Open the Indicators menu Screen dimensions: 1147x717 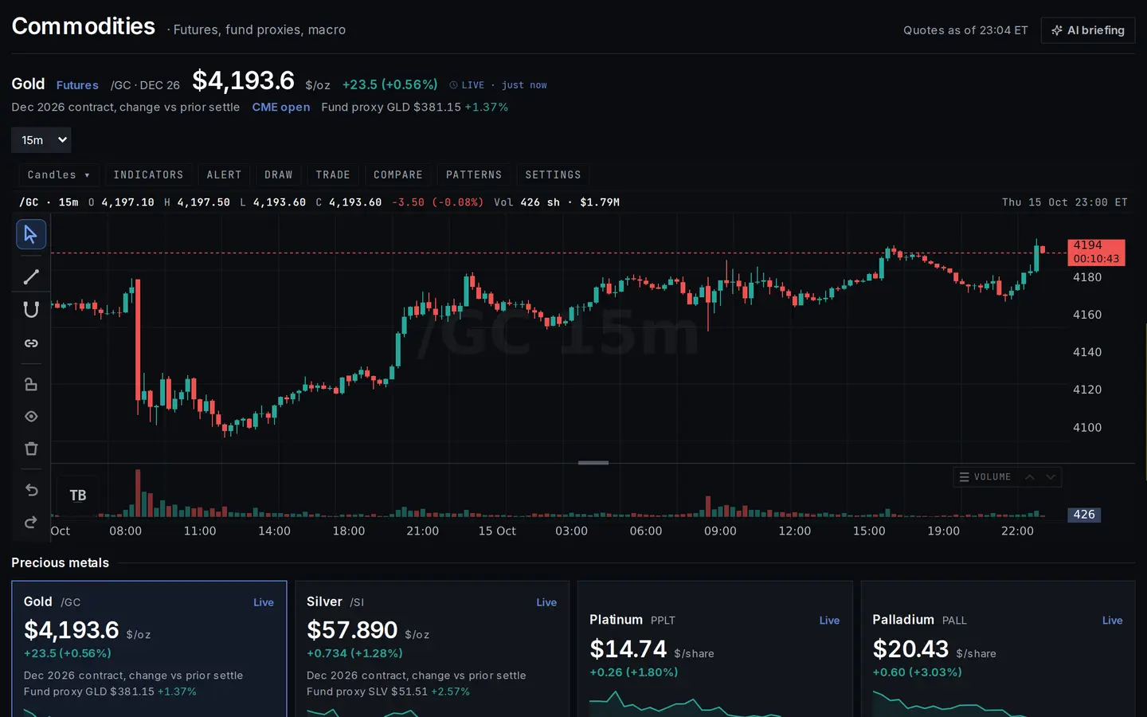148,175
